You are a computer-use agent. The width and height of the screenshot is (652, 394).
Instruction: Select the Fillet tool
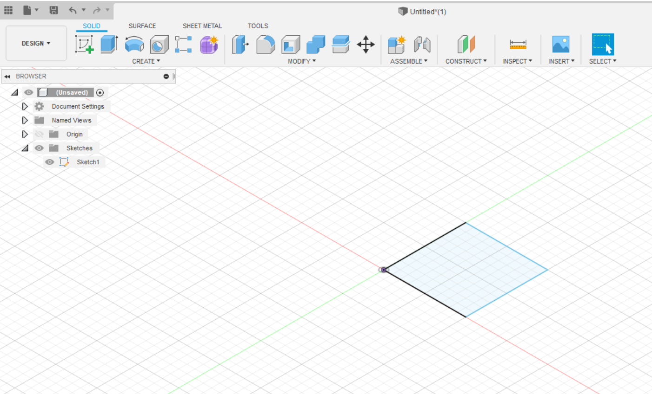(x=266, y=45)
